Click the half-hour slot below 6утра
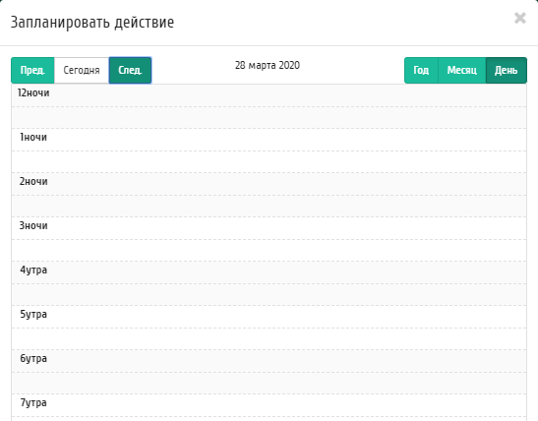This screenshot has width=538, height=421. [269, 384]
